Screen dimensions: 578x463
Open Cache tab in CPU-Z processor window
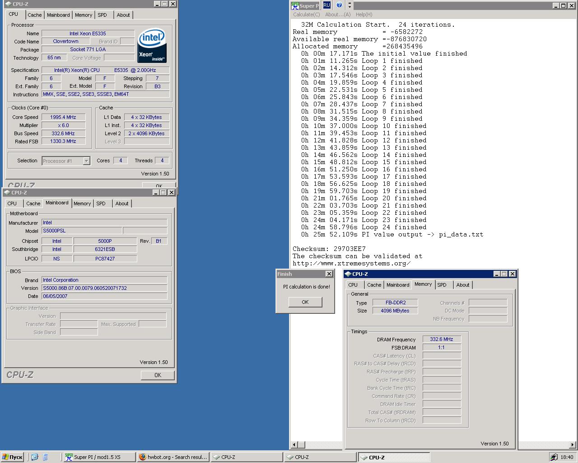point(35,15)
